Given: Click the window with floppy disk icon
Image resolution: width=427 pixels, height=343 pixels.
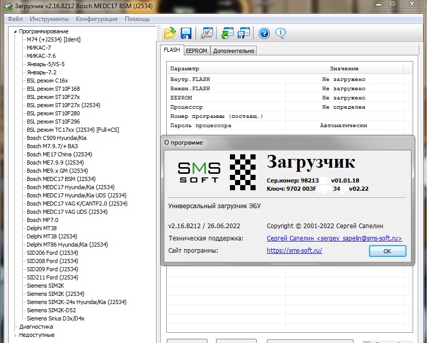Looking at the screenshot, I should click(x=244, y=34).
